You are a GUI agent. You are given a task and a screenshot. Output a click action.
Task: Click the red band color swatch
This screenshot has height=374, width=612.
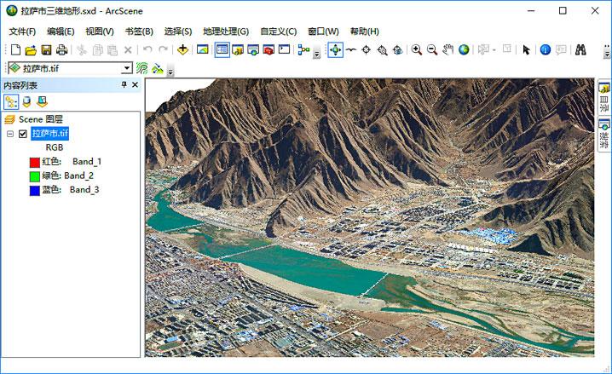click(x=35, y=162)
